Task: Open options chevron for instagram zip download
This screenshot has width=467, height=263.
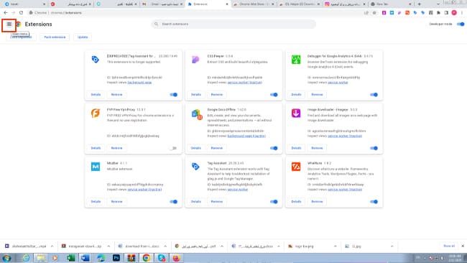Action: tap(108, 246)
